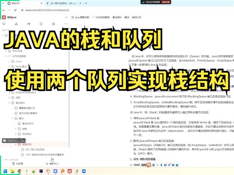Open the browser tab search dropdown arrow
This screenshot has width=234, height=175.
coord(3,3)
